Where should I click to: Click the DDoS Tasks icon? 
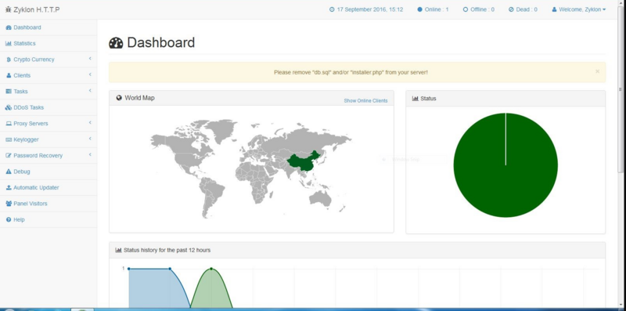(x=9, y=107)
